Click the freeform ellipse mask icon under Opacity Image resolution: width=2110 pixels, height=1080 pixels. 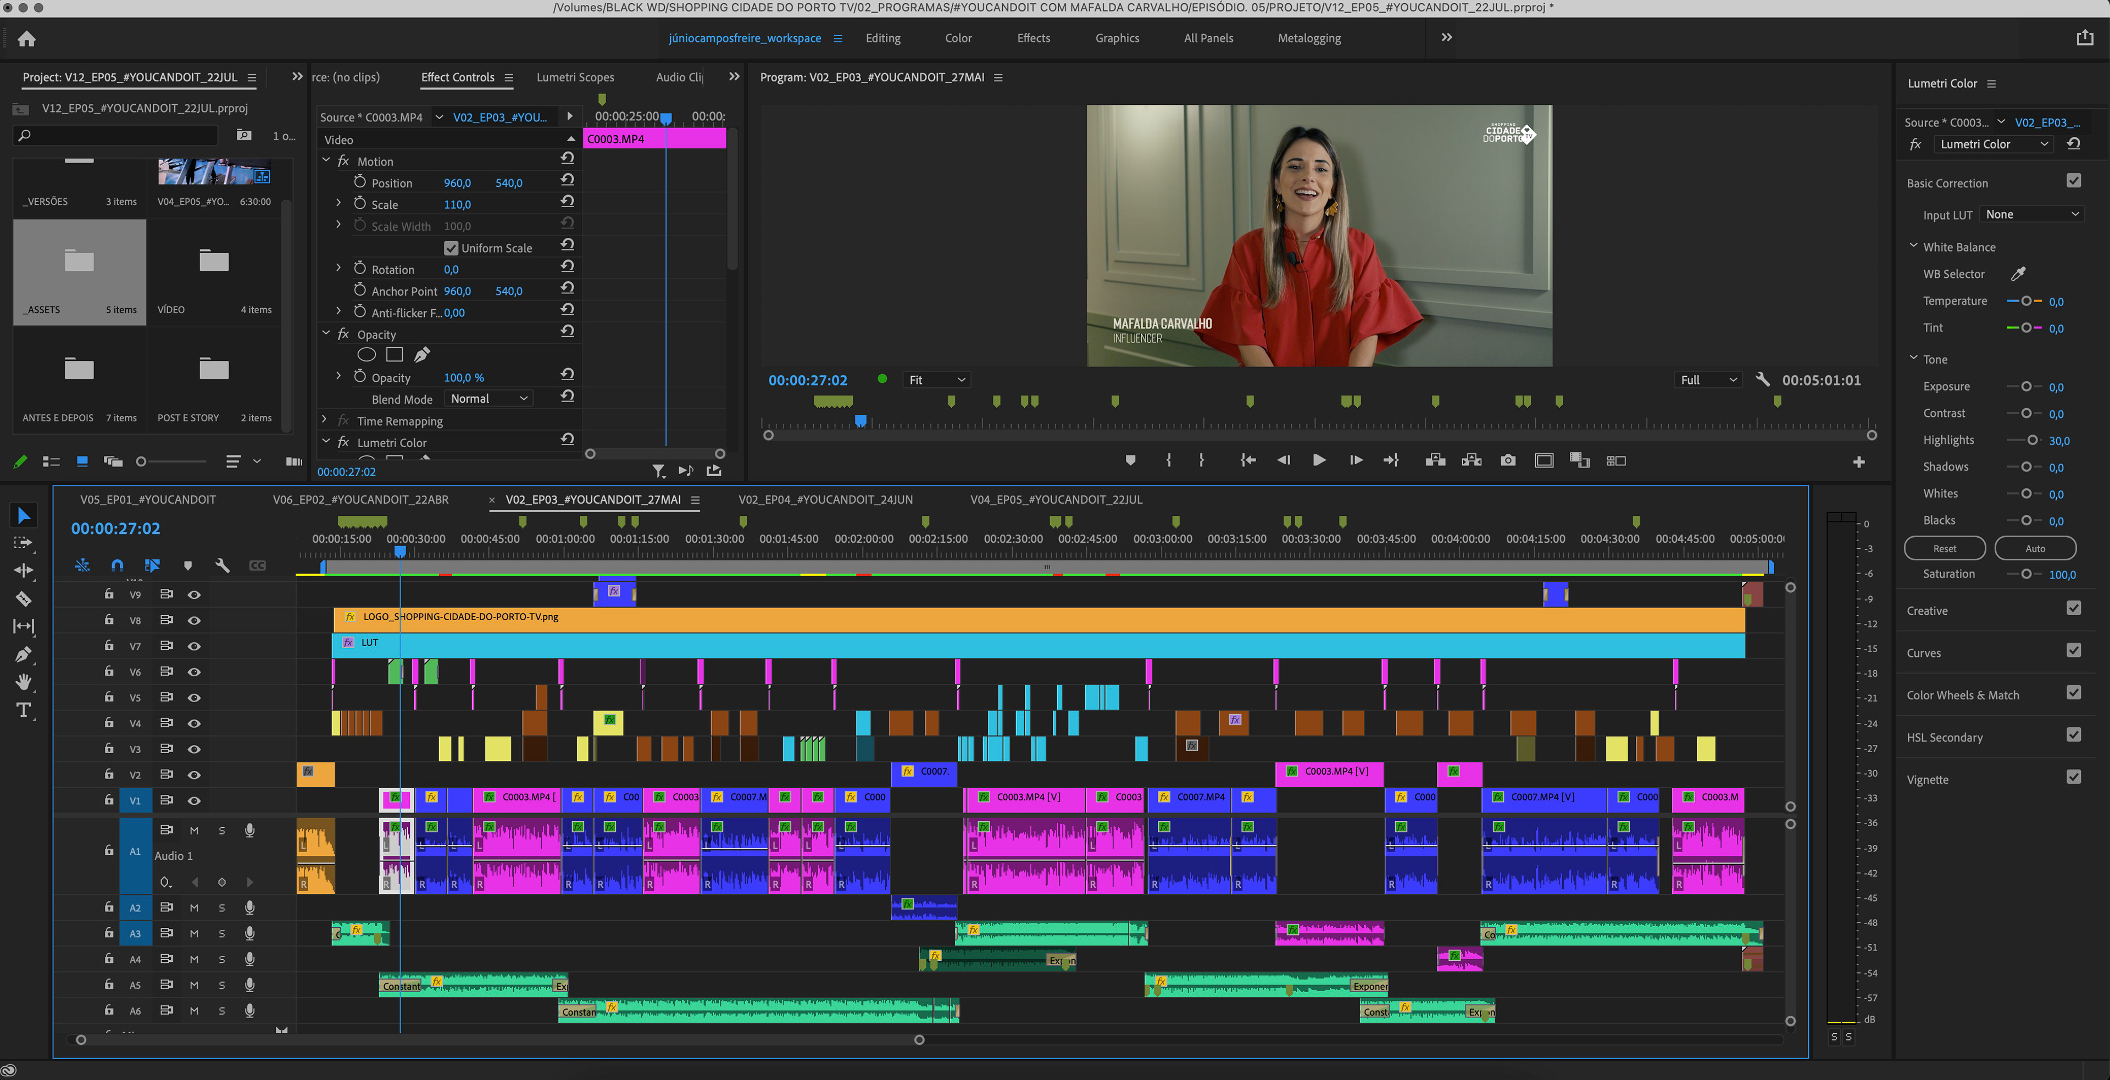pyautogui.click(x=366, y=354)
